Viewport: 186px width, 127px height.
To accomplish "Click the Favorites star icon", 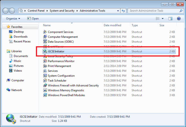I will (8, 27).
